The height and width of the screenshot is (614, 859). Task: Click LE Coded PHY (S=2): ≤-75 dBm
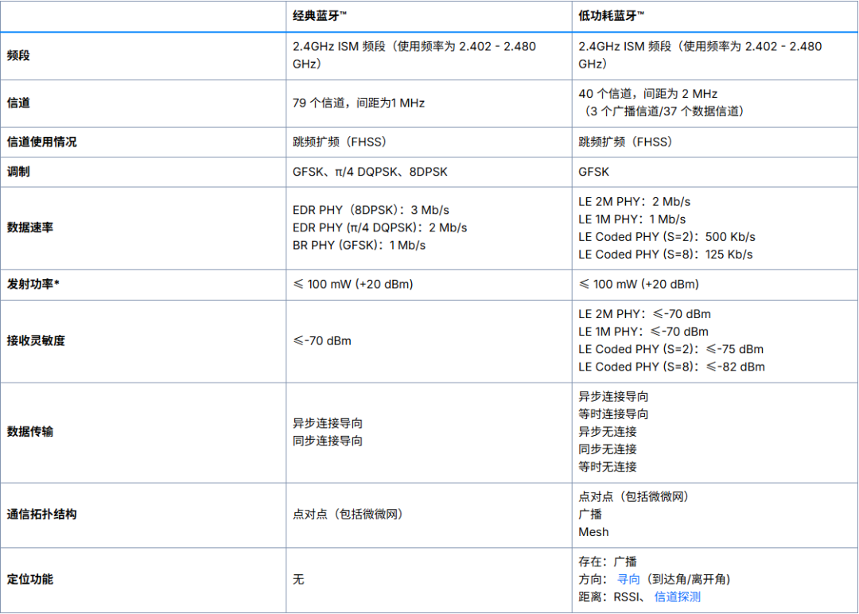pos(671,349)
